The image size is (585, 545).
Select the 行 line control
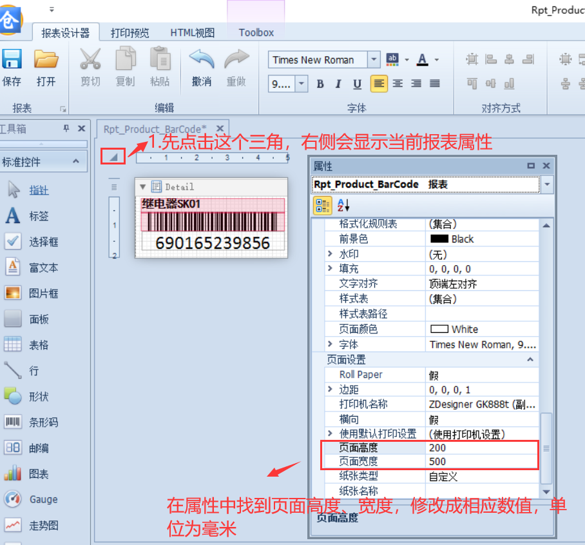click(x=34, y=371)
